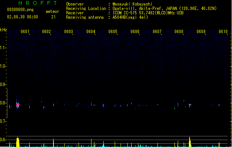Click the 0.8 frequency axis label
232x147 pixels.
(x=3, y=103)
